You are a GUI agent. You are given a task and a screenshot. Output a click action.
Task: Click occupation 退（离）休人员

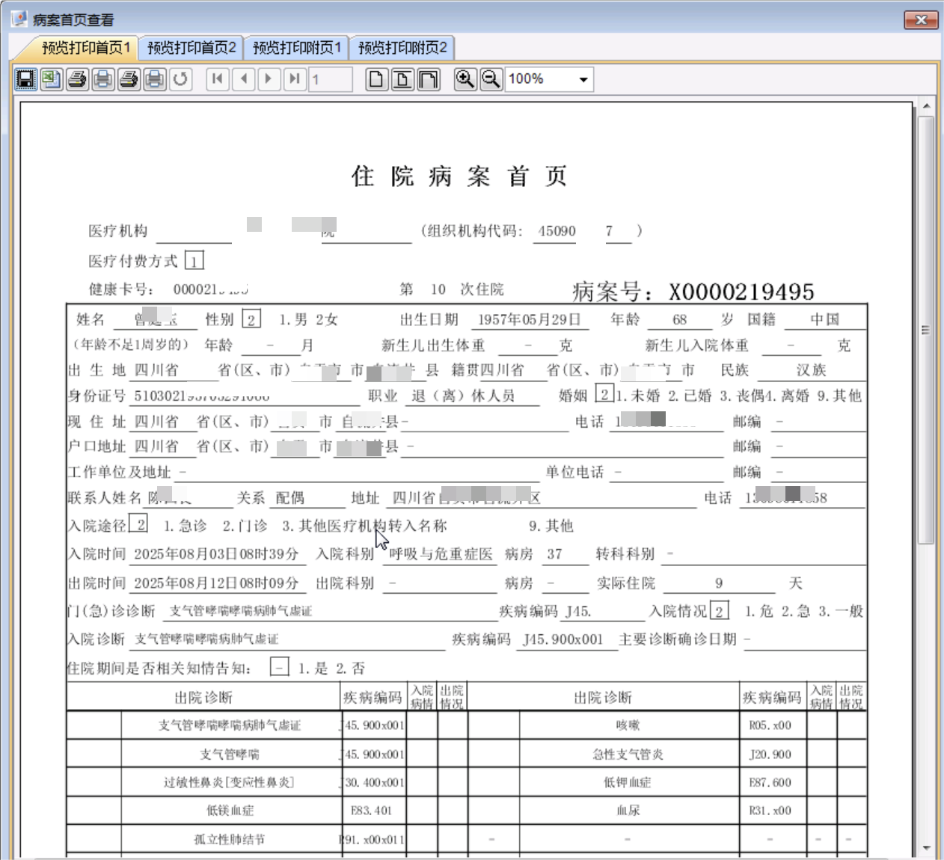[x=464, y=396]
